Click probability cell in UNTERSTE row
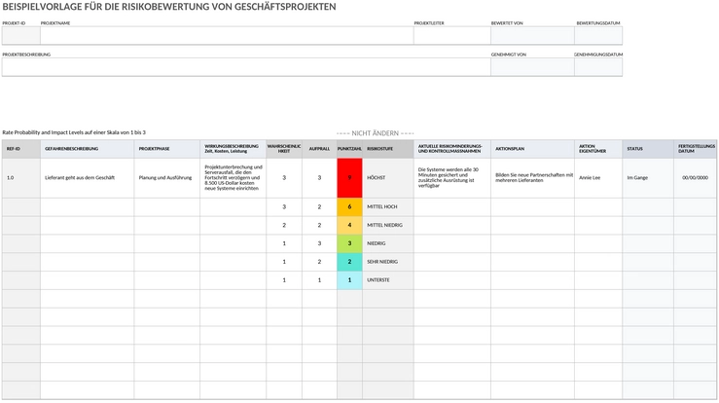The width and height of the screenshot is (719, 403). pos(284,280)
